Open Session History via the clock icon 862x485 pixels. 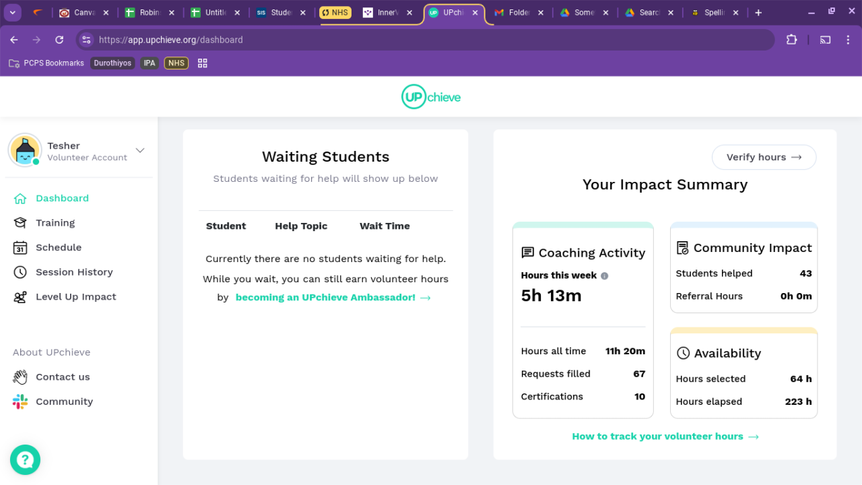[20, 272]
